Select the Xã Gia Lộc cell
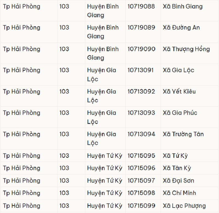 coord(189,75)
